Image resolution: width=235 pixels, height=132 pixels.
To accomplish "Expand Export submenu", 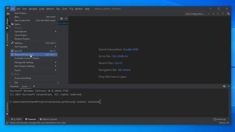I will click(x=34, y=70).
